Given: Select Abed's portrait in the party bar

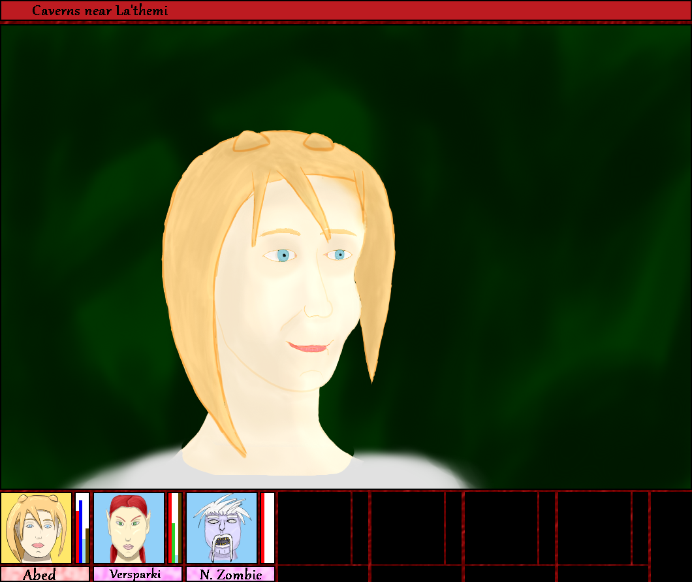Looking at the screenshot, I should [36, 528].
